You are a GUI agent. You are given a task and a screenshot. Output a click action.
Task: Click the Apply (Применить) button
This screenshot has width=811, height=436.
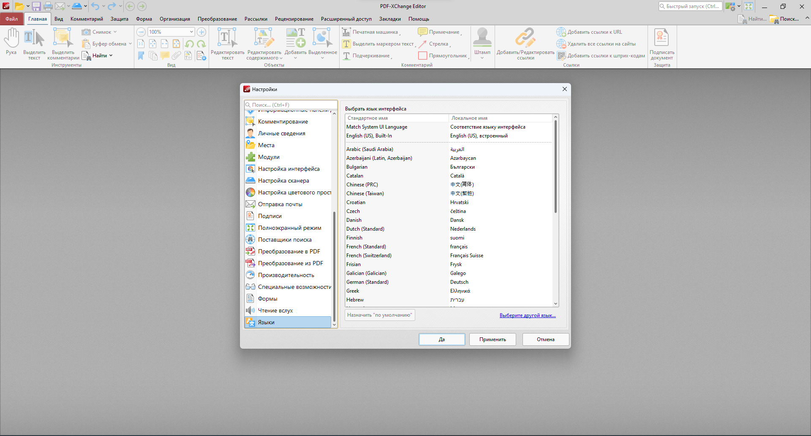tap(493, 339)
